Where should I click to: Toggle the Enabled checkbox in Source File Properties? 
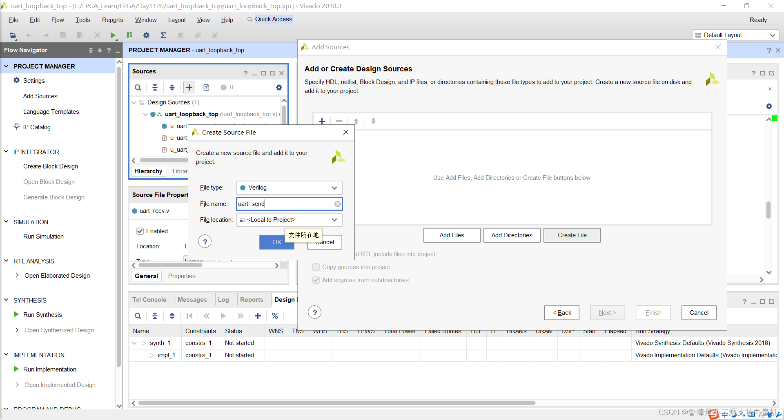140,231
